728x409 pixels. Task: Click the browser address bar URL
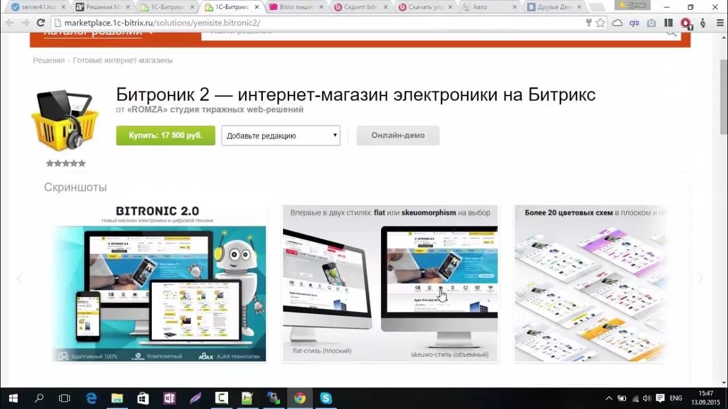(x=162, y=23)
